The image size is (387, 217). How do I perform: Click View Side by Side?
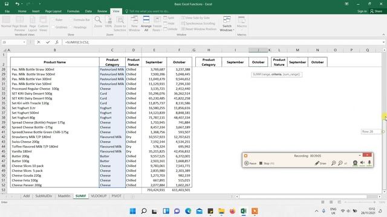pos(195,17)
